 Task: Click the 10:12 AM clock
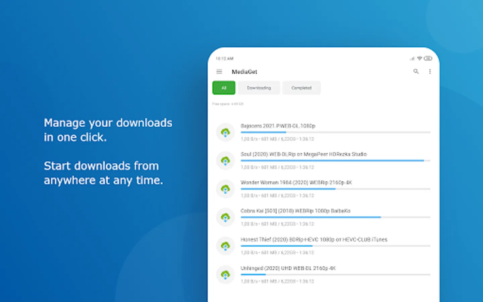(224, 58)
